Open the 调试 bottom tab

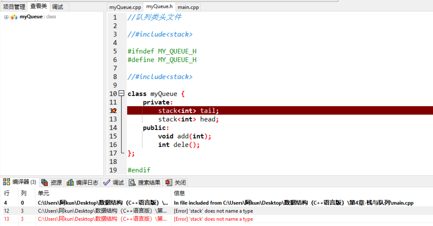[114, 182]
